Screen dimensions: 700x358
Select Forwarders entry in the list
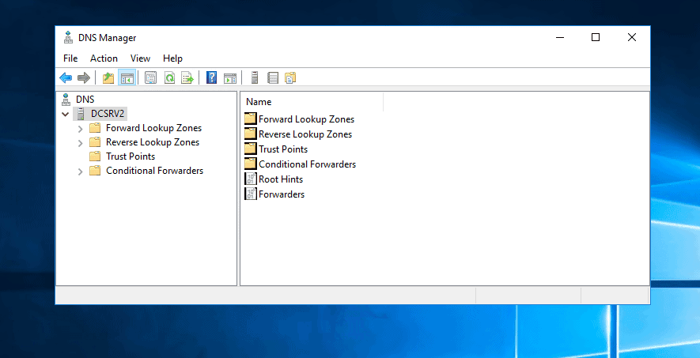coord(282,194)
